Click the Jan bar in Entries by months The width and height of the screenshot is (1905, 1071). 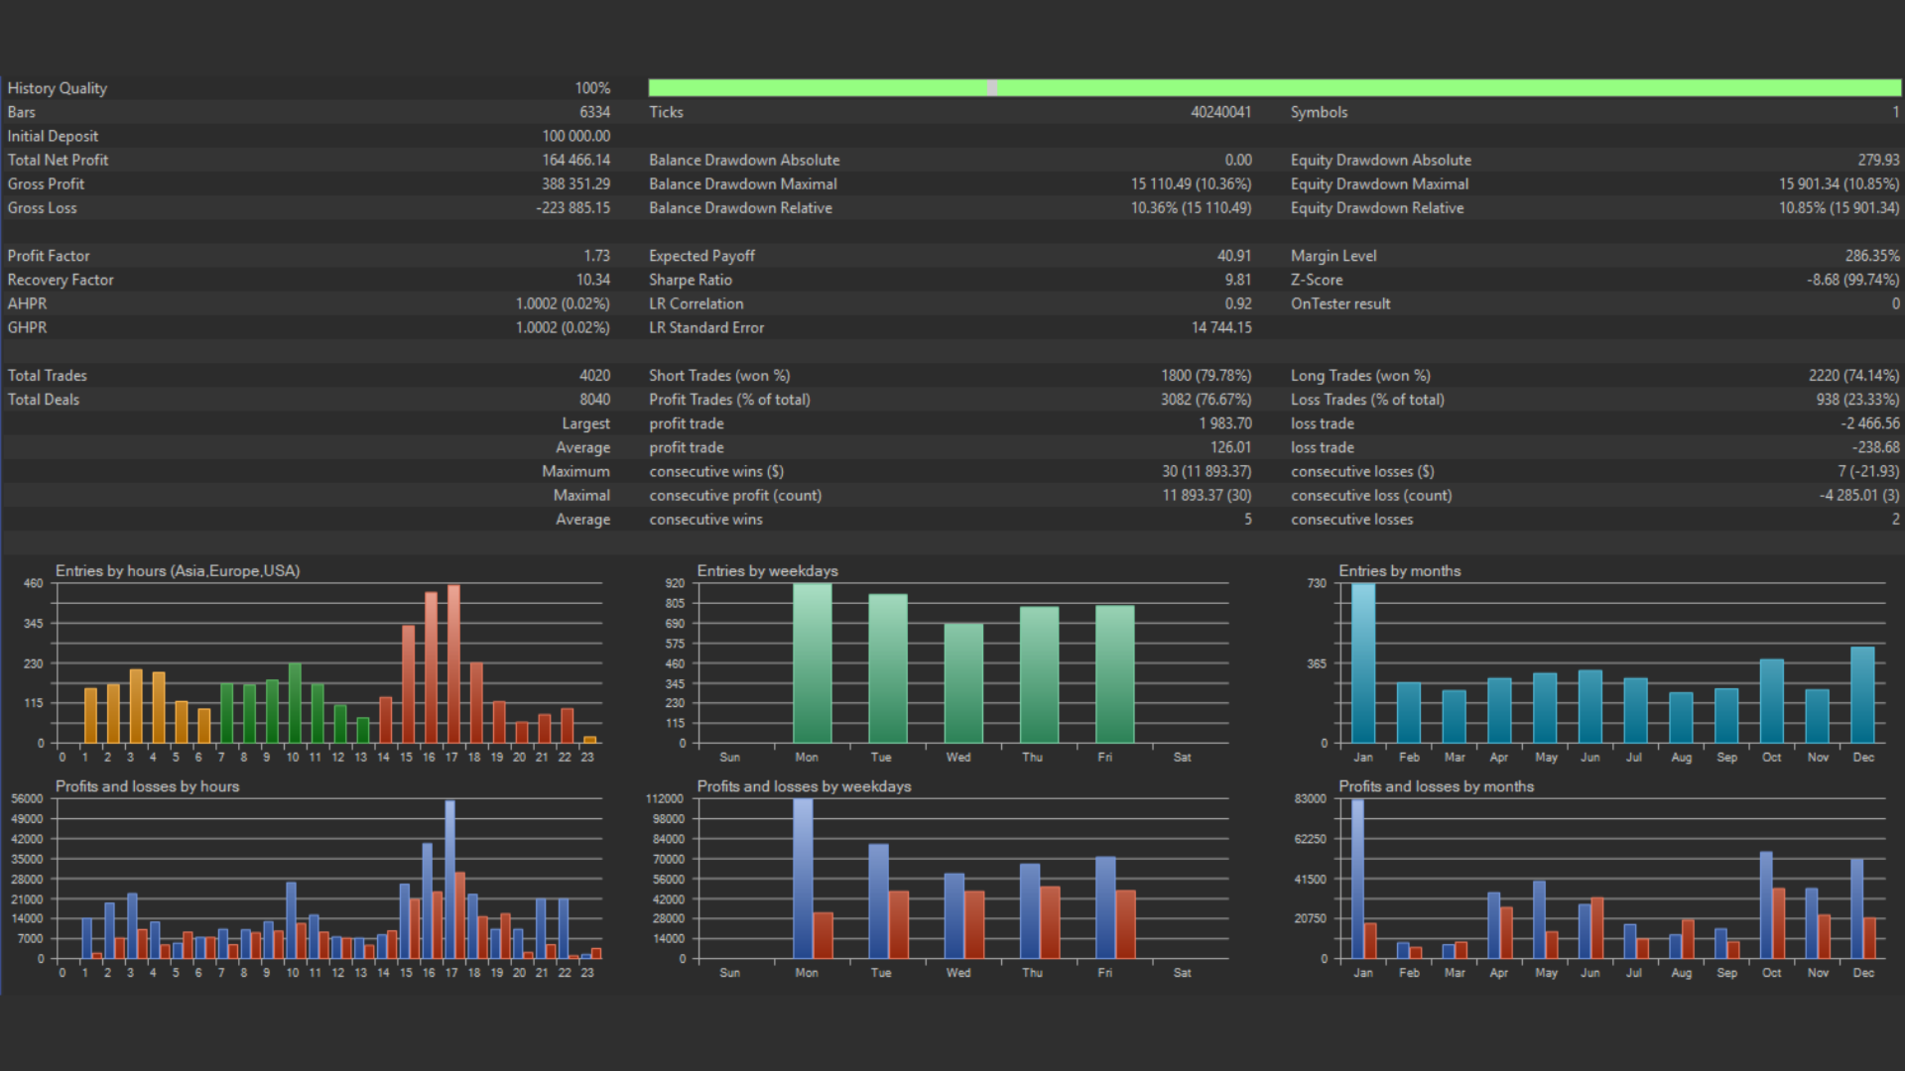[x=1363, y=664]
